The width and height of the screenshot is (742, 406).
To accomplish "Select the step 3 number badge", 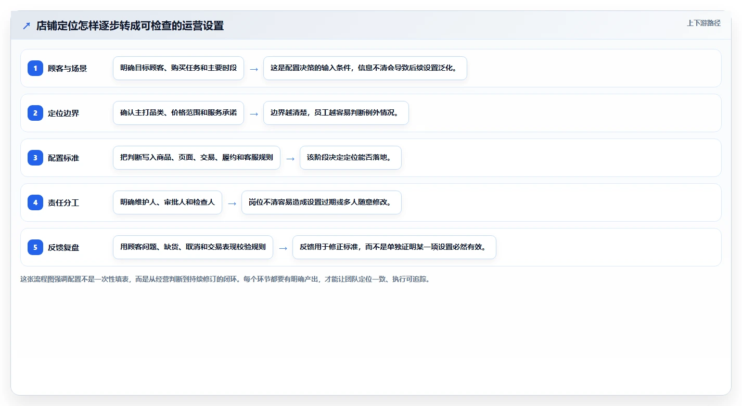I will [35, 158].
